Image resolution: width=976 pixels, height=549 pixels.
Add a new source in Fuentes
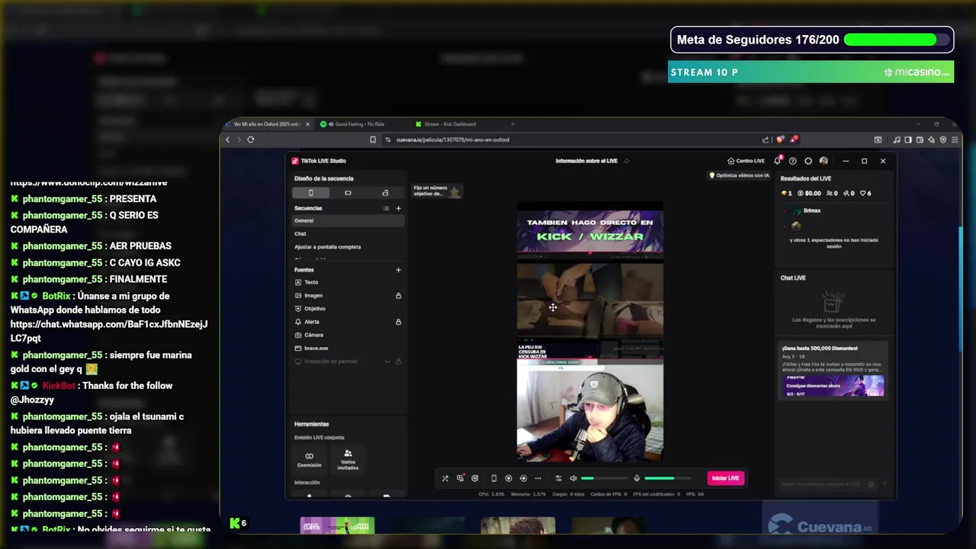point(398,270)
